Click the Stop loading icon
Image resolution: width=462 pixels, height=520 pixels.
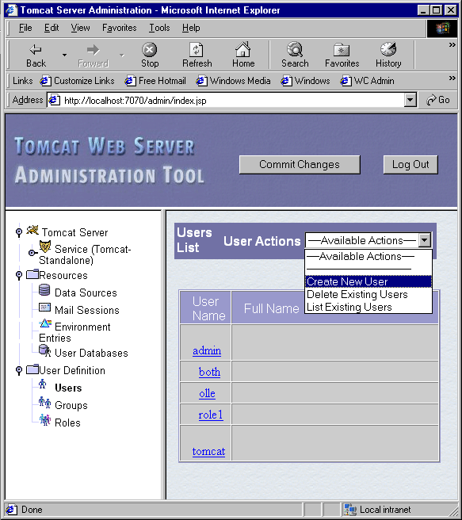(x=150, y=50)
